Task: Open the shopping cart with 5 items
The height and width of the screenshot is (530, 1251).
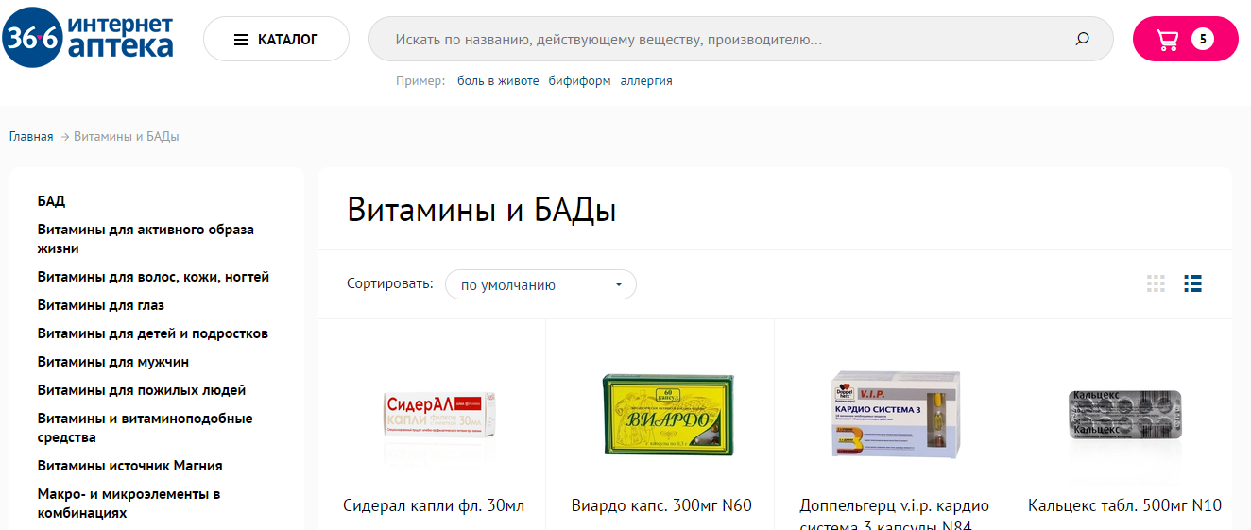Action: (x=1185, y=39)
